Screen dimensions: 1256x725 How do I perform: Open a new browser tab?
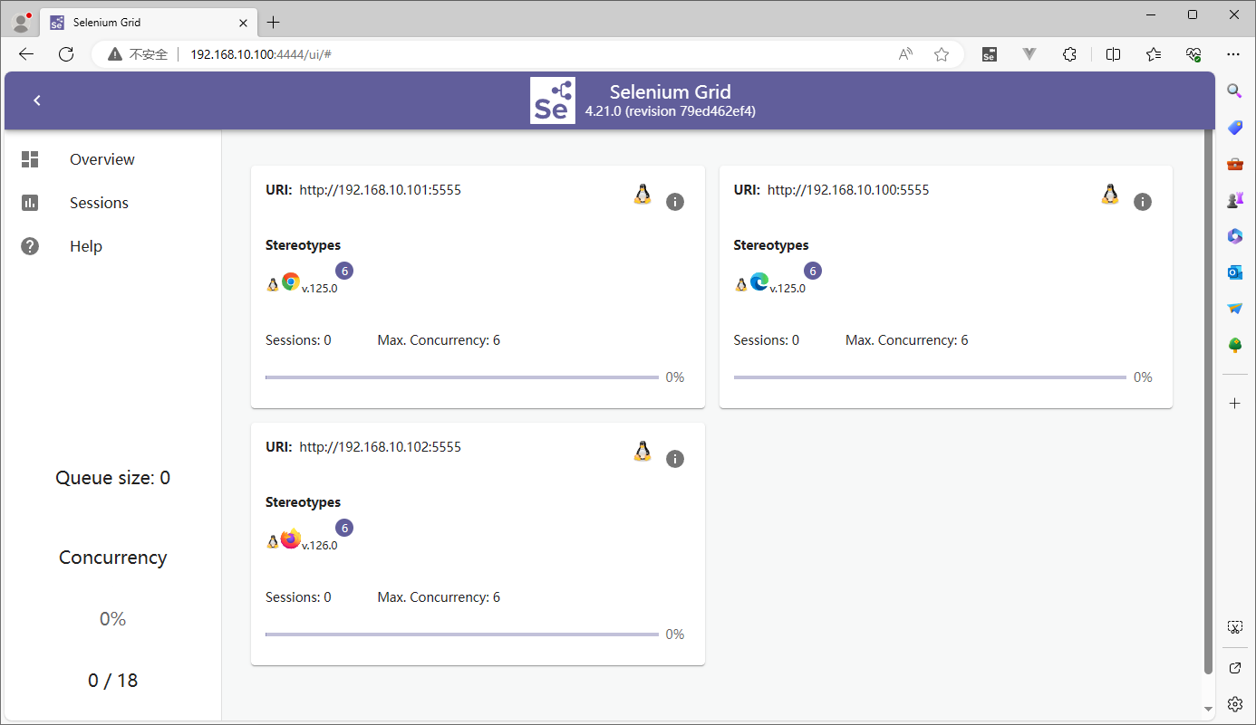coord(273,22)
